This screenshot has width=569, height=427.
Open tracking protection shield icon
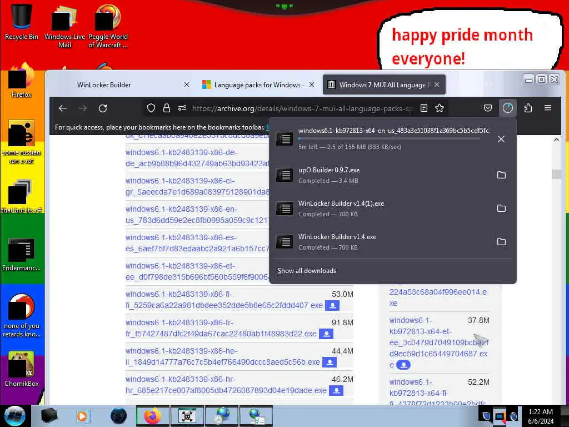click(151, 108)
